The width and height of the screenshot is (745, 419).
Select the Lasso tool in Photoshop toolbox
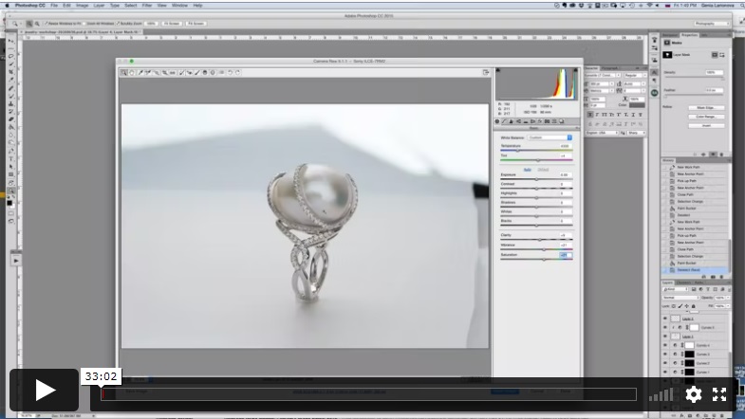[11, 56]
